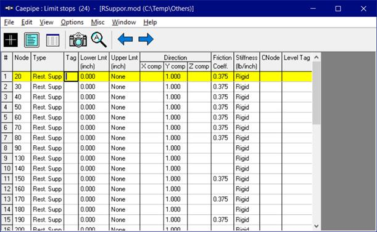
Task: Click Stiffness Rigid in row 2
Action: (x=246, y=87)
